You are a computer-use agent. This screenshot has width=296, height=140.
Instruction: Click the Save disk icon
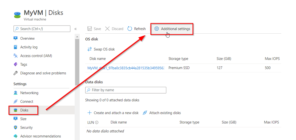tap(89, 29)
